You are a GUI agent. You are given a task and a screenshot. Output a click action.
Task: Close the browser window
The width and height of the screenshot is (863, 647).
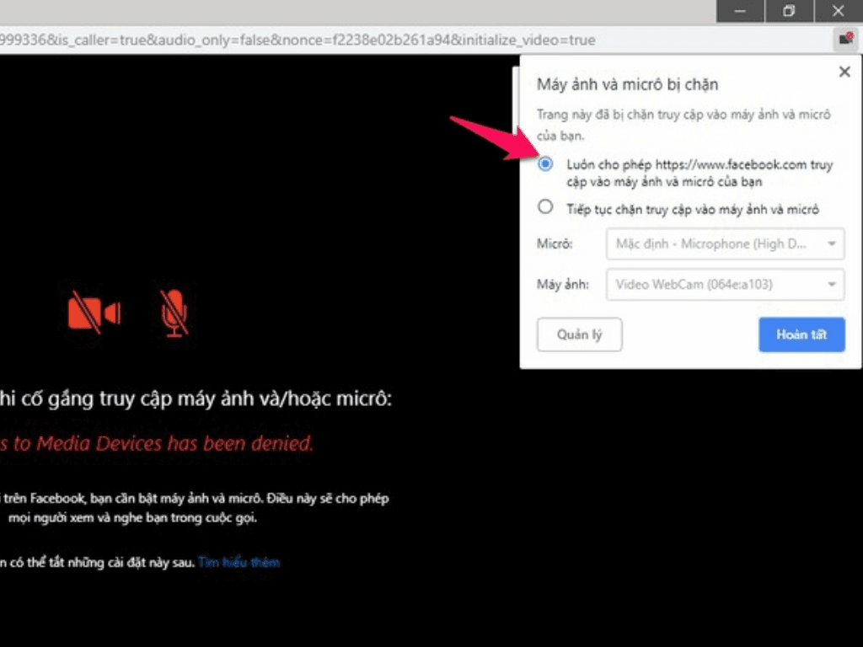[838, 11]
